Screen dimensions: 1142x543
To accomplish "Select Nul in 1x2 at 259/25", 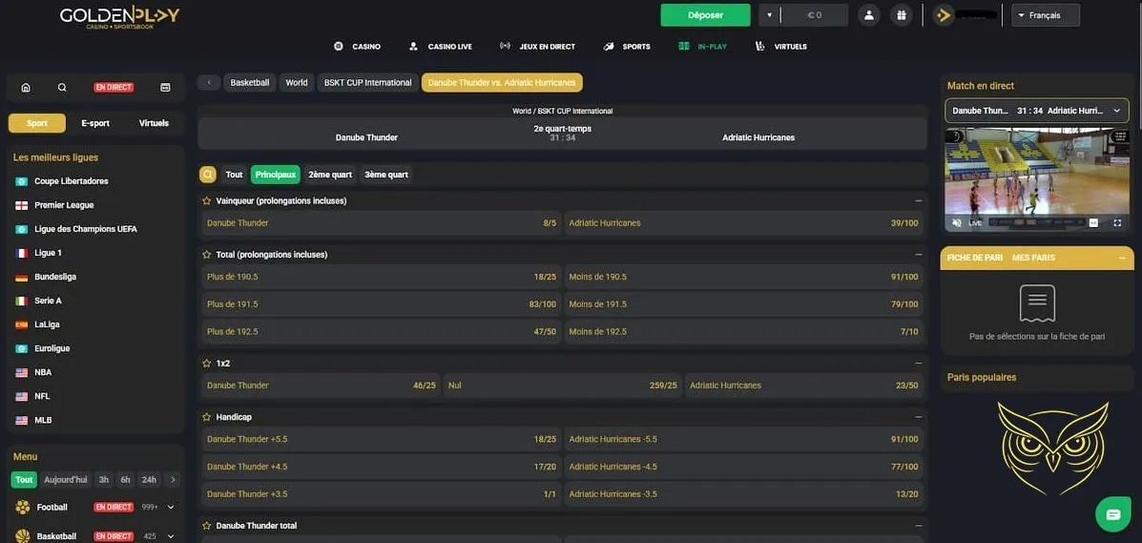I will [562, 386].
